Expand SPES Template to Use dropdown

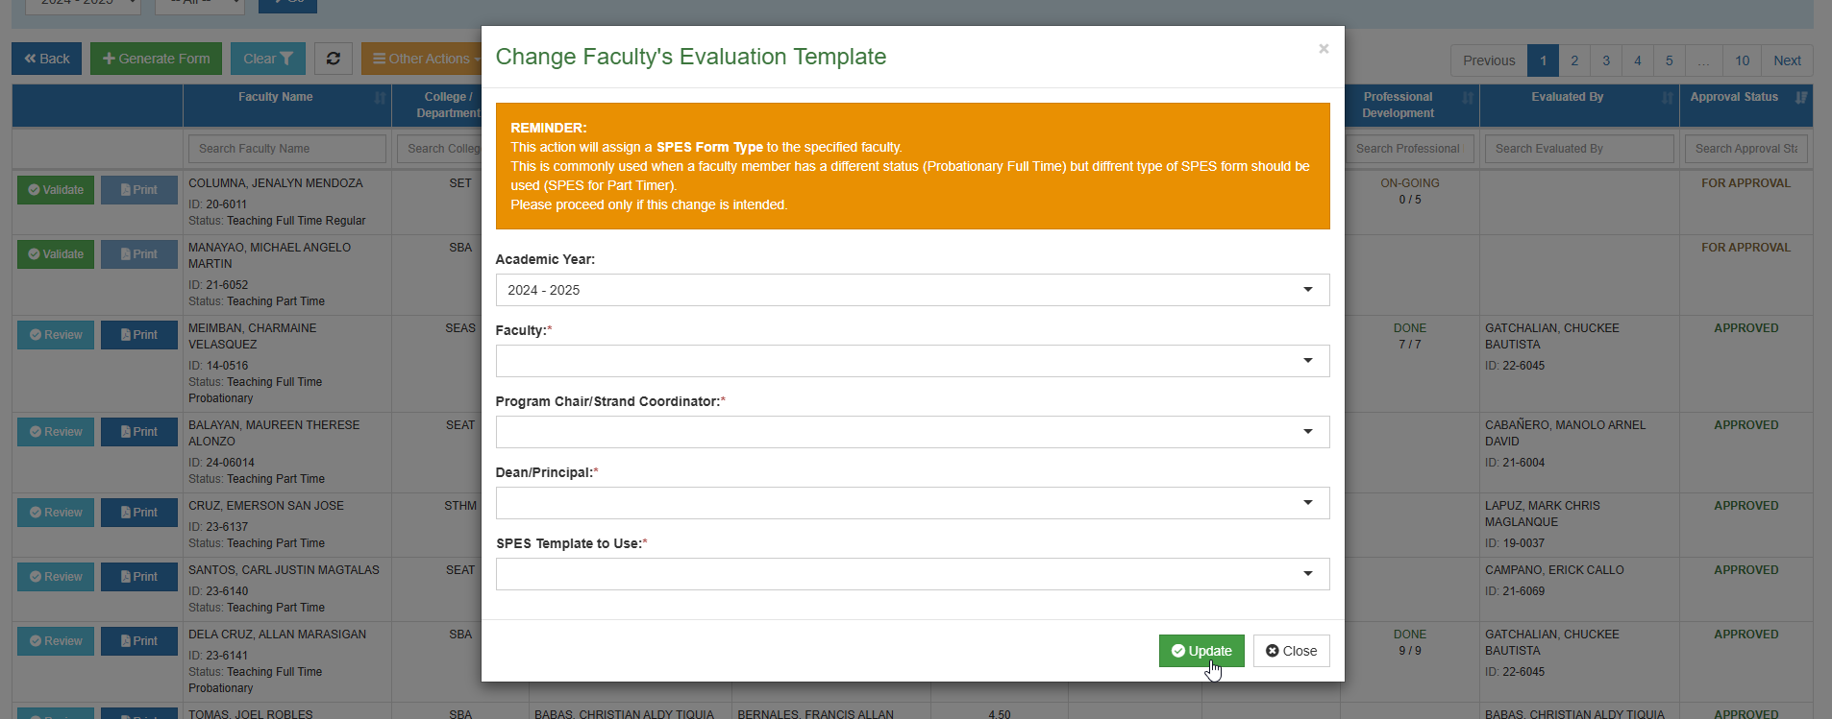pyautogui.click(x=912, y=574)
